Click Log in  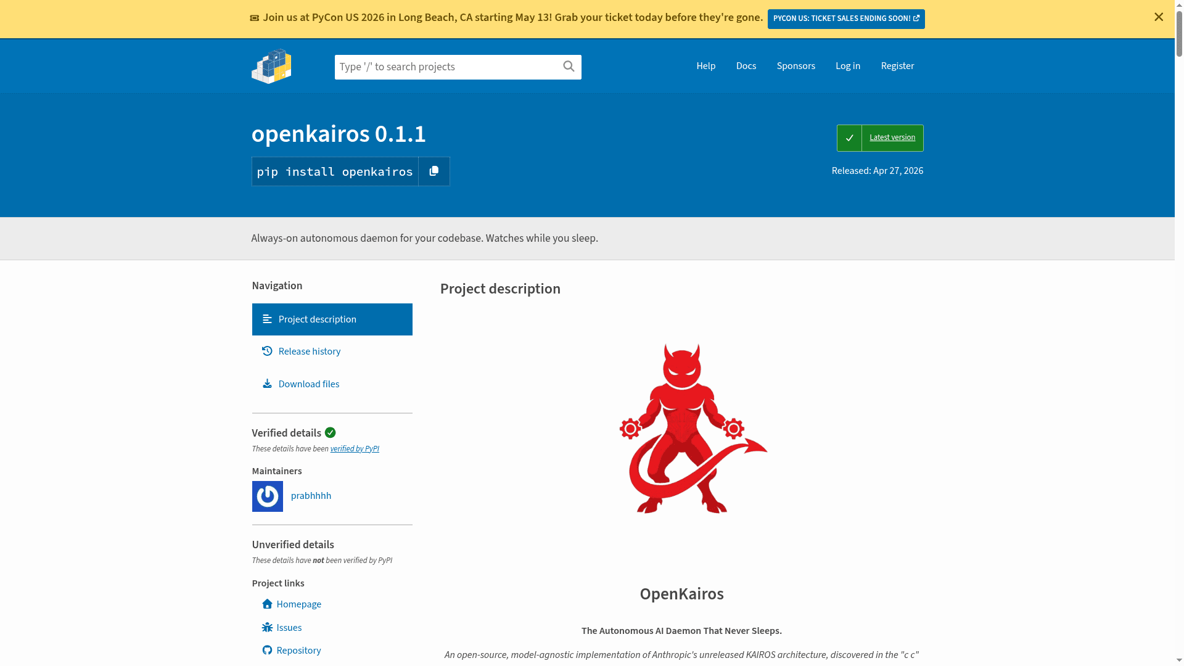pyautogui.click(x=848, y=66)
